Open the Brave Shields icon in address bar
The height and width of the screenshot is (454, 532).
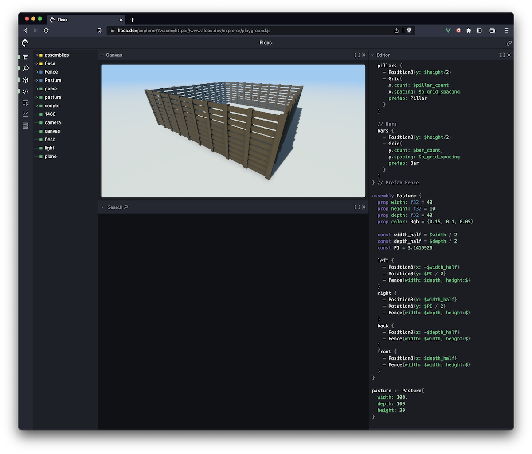[x=408, y=31]
